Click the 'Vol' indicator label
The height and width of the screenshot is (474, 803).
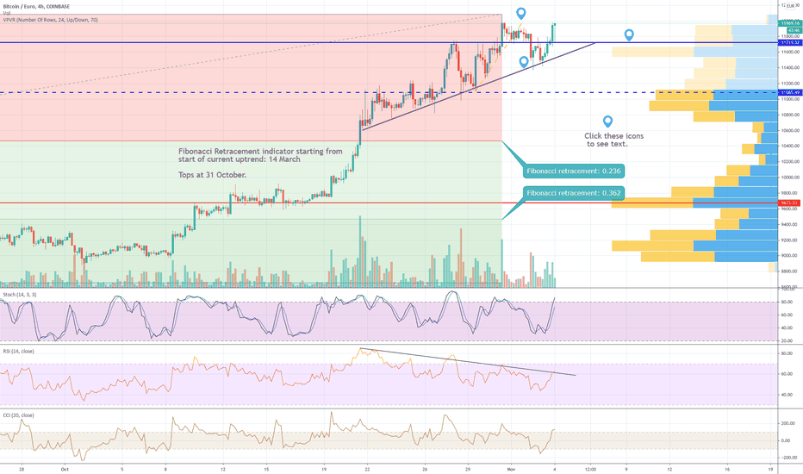(7, 13)
